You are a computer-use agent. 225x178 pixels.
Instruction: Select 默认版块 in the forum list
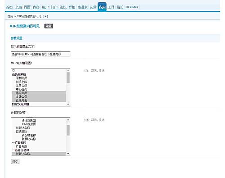(x=39, y=132)
